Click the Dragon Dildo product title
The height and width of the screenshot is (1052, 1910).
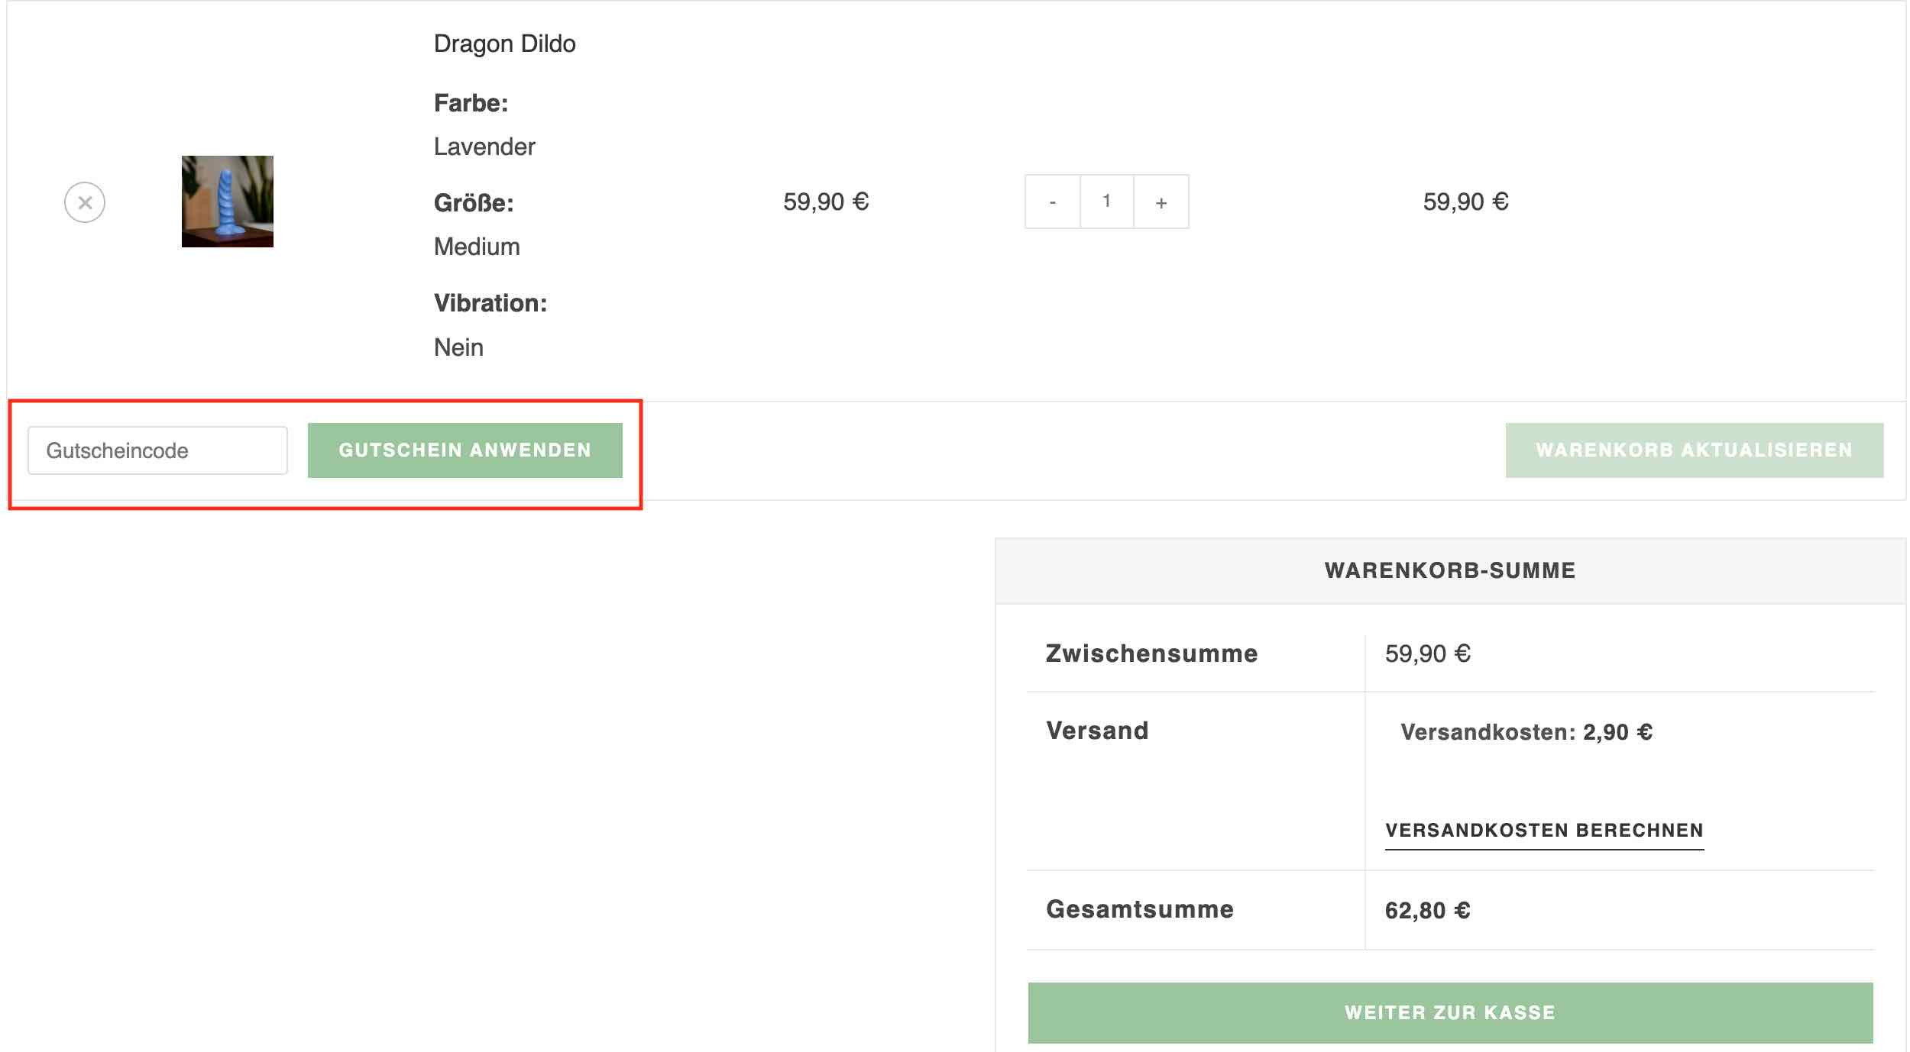click(x=505, y=44)
